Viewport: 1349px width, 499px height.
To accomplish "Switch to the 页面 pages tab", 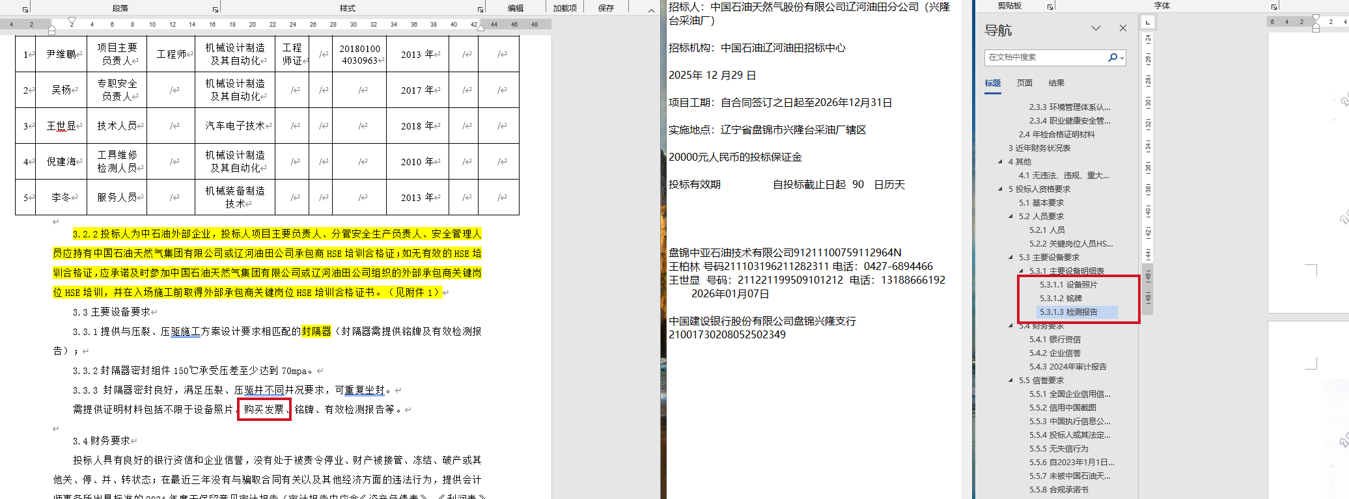I will coord(1025,83).
